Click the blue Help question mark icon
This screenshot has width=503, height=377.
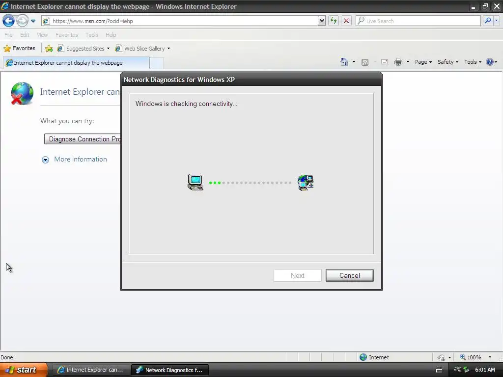tap(490, 62)
